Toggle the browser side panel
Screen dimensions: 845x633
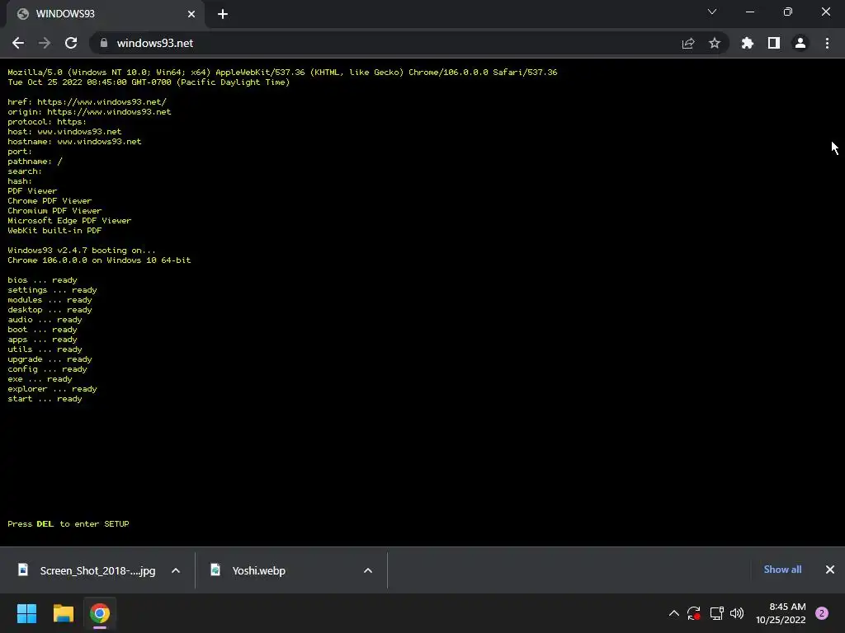pos(774,43)
